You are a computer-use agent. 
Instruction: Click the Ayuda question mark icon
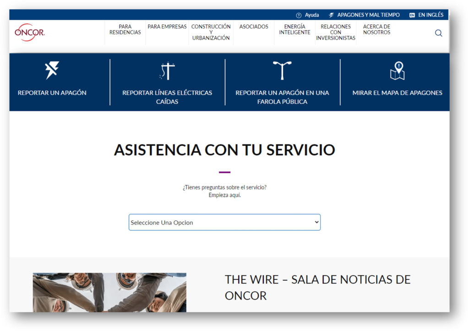299,15
